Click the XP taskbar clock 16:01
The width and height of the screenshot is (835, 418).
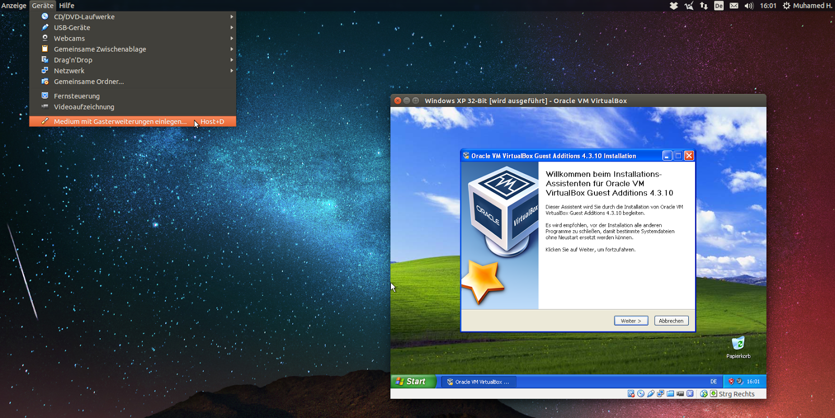753,382
